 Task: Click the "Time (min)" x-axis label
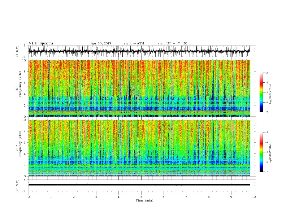click(144, 200)
